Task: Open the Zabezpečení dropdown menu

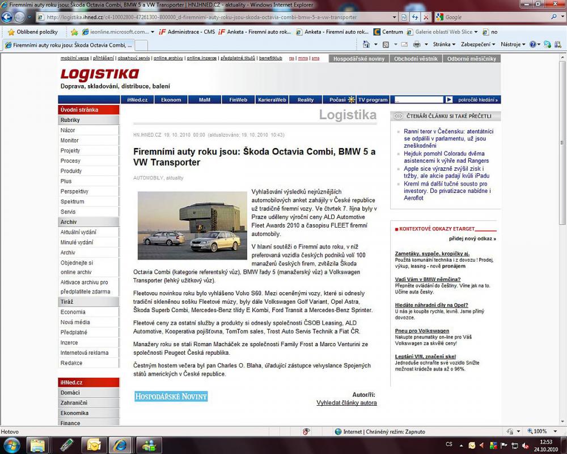Action: (x=477, y=44)
